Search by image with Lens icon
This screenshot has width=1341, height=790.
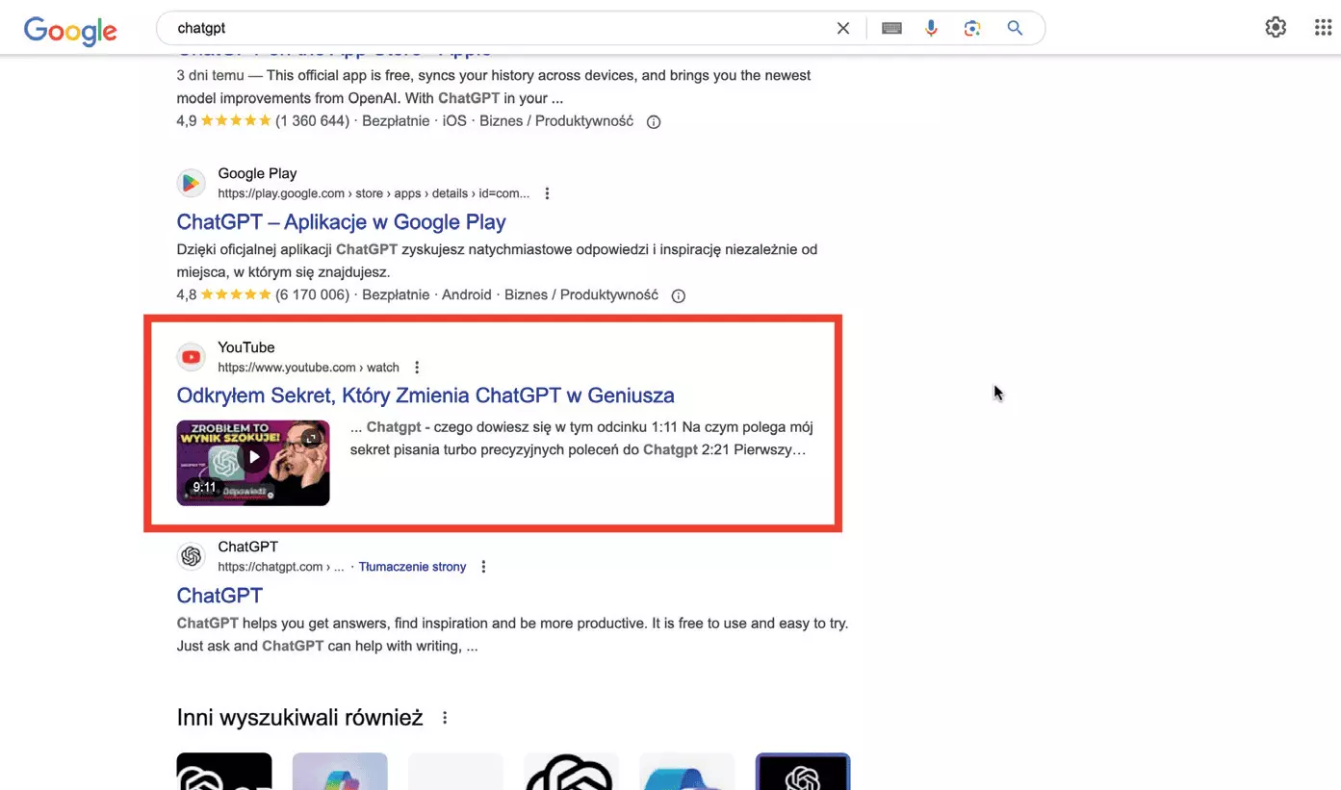(x=972, y=29)
